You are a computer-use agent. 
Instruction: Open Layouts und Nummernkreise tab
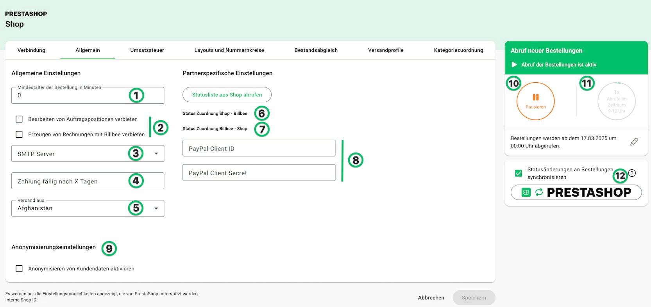click(x=229, y=50)
